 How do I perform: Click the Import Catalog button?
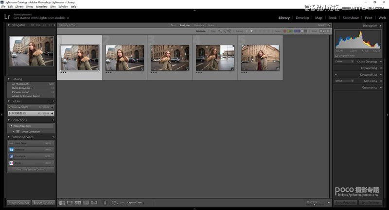18,202
